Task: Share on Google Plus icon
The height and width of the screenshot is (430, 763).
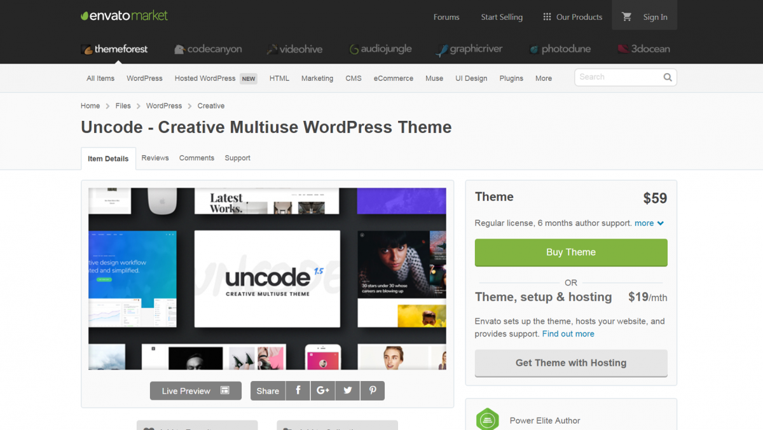Action: [322, 391]
